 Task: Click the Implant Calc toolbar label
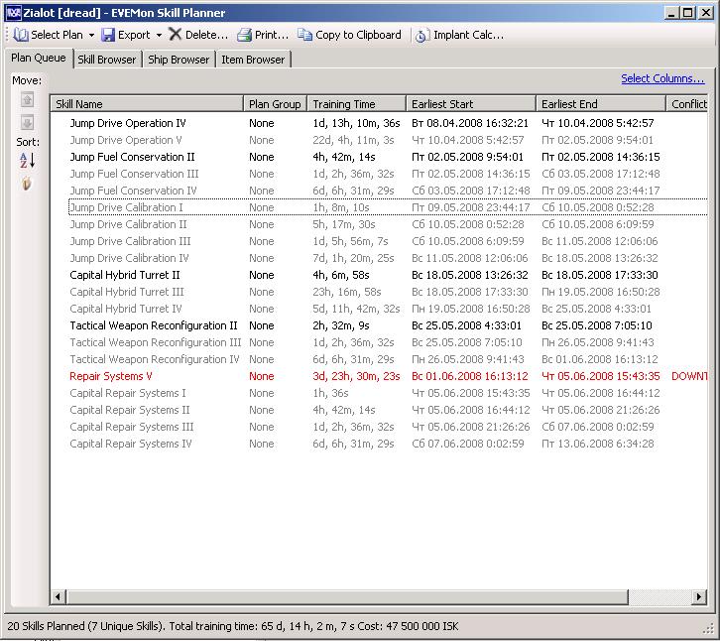pos(468,35)
